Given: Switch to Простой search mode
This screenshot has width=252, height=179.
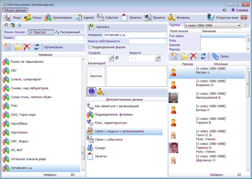Looking at the screenshot, I should point(41,32).
